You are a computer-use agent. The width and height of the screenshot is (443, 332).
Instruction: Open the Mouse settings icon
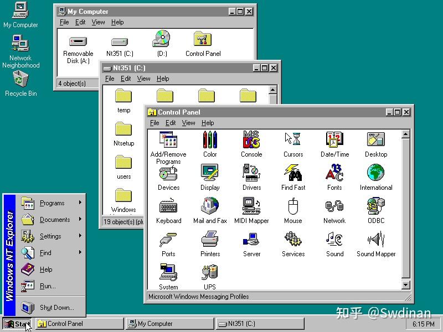tap(293, 207)
